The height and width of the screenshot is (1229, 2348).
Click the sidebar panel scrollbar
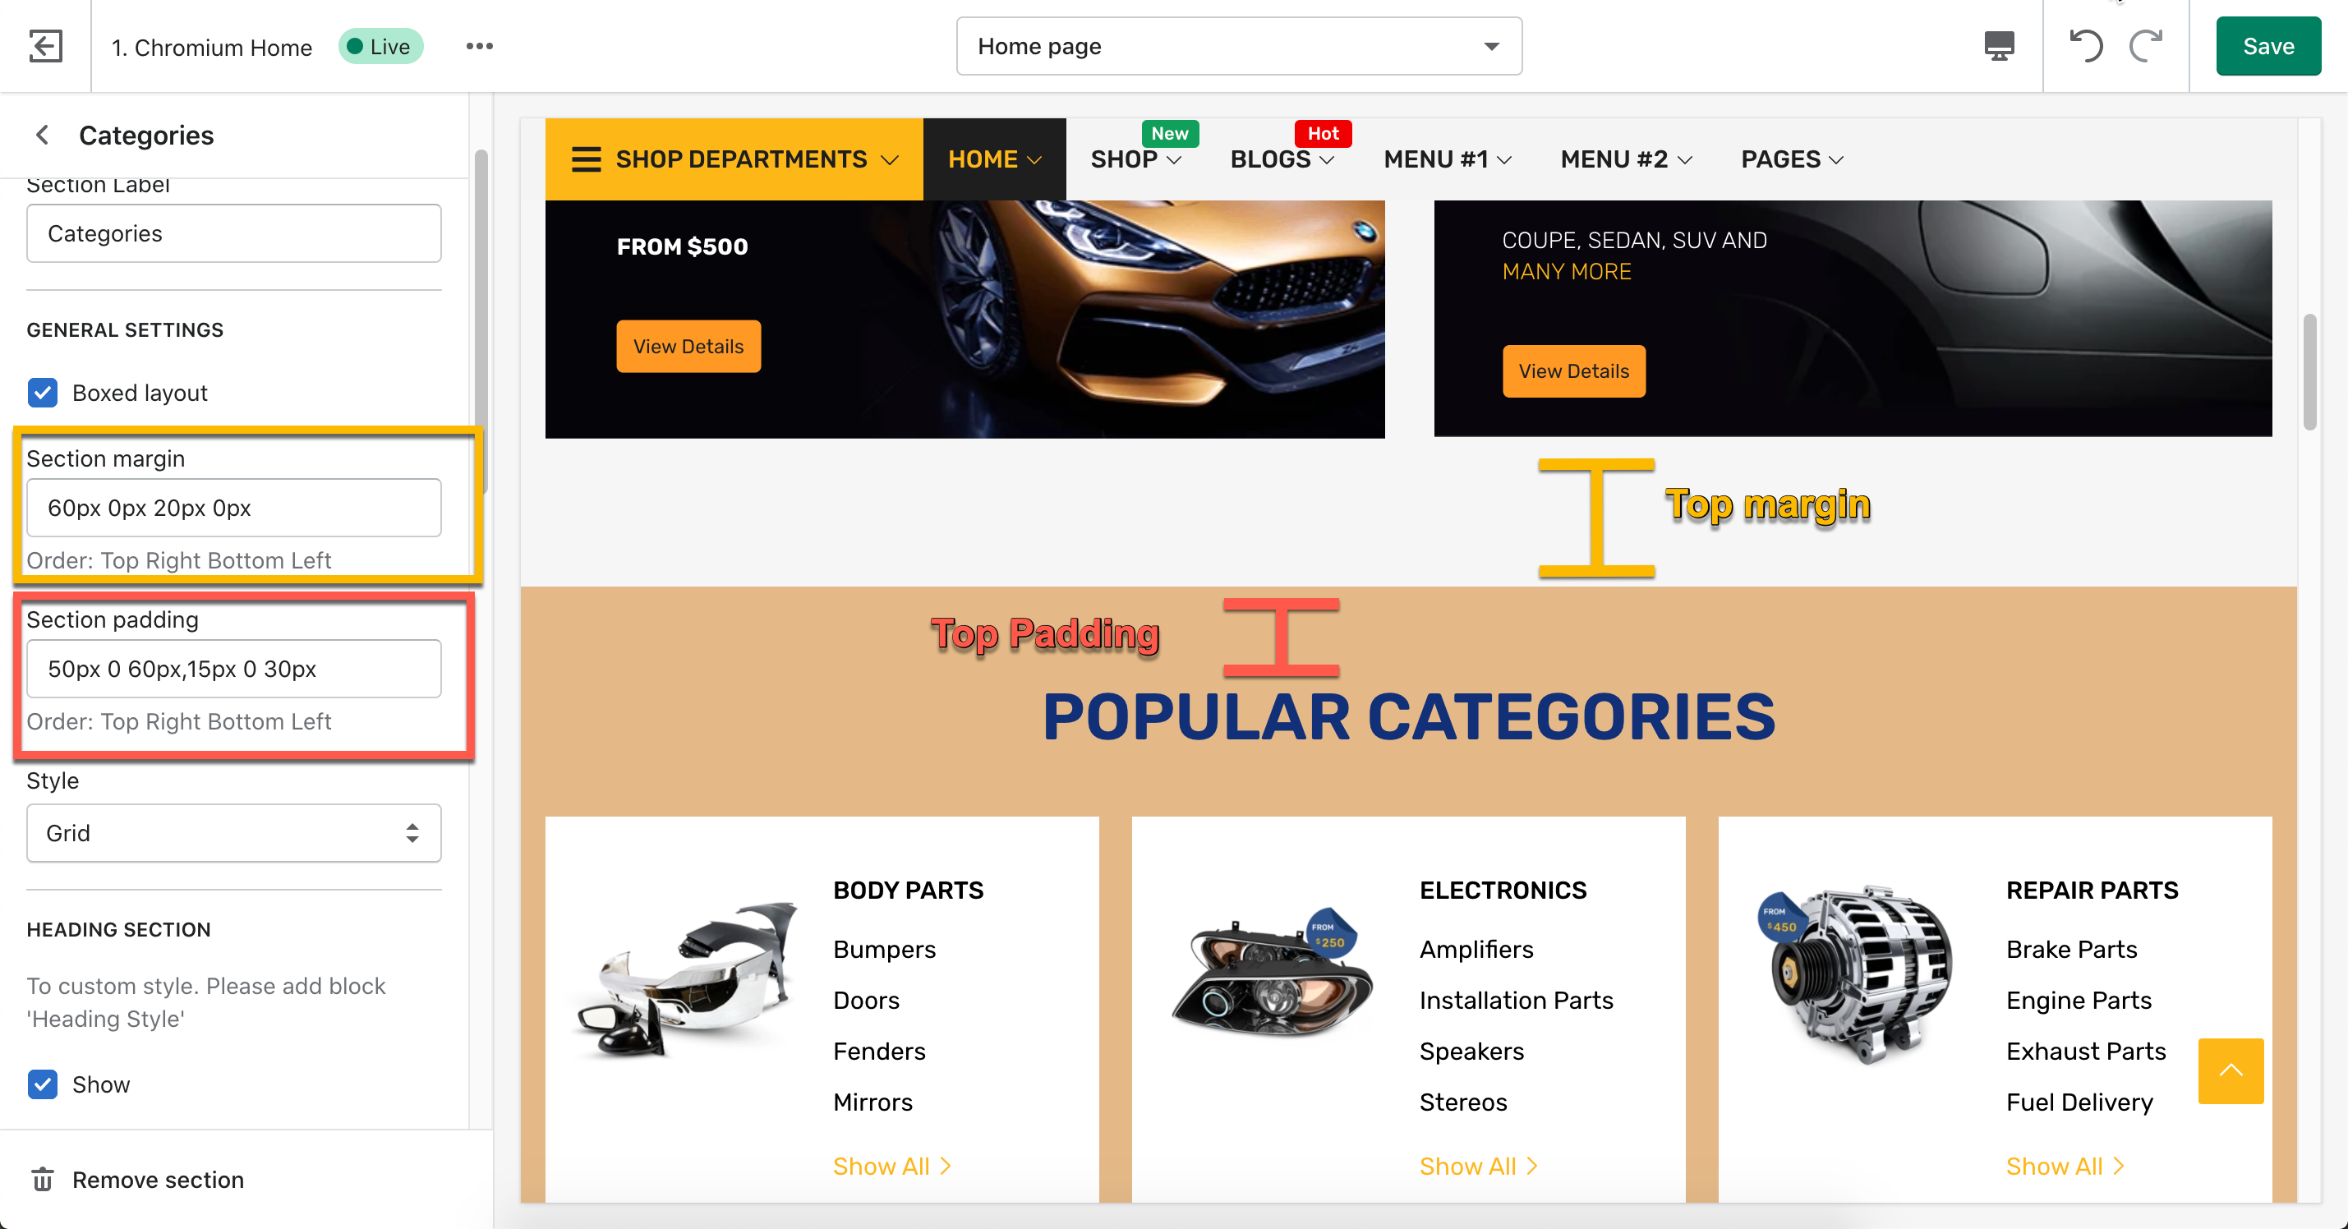[x=481, y=319]
